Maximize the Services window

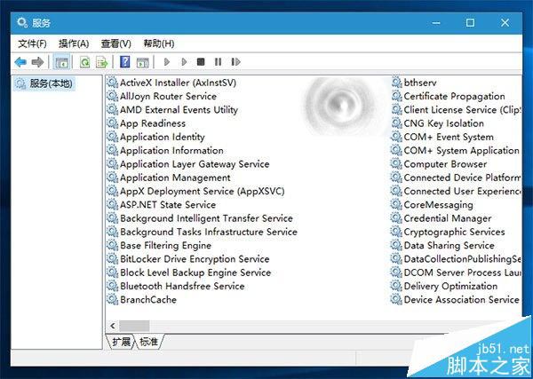pos(470,23)
